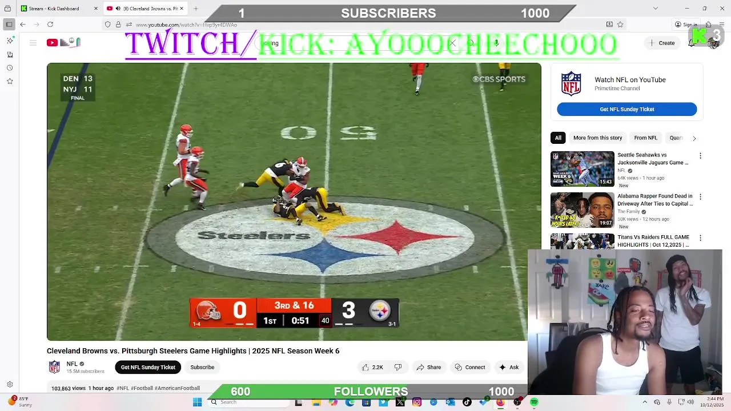Open Microsoft Edge from the taskbar
Viewport: 731px width, 411px height.
click(350, 402)
